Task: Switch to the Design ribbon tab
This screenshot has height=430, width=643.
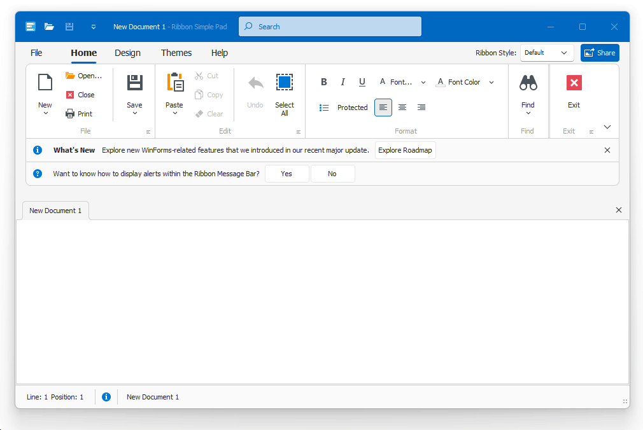Action: [x=127, y=53]
